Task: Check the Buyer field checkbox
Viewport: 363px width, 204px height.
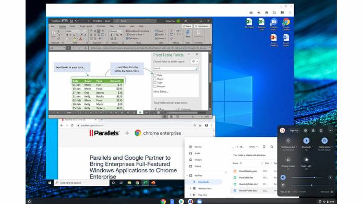Action: (155, 79)
